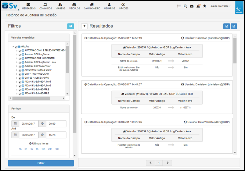
Task: Export results with second blue file icon
Action: [x=234, y=26]
